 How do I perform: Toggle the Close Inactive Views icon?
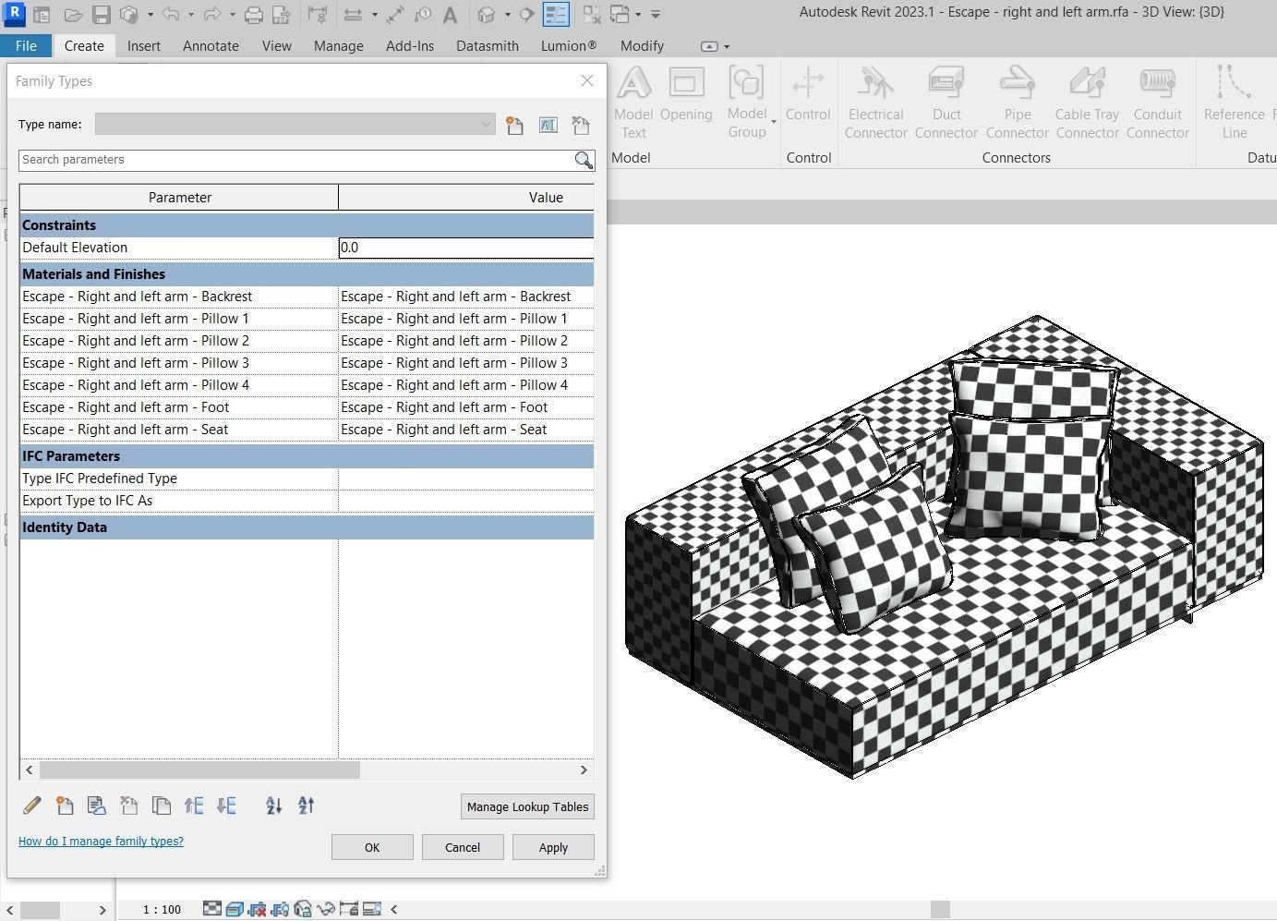(591, 15)
